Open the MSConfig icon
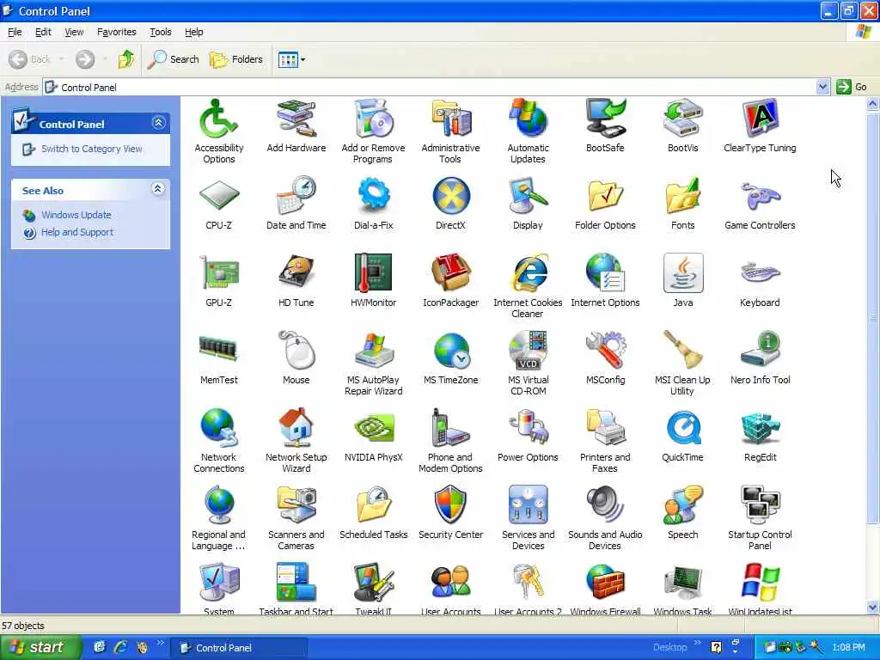880x660 pixels. pyautogui.click(x=605, y=351)
